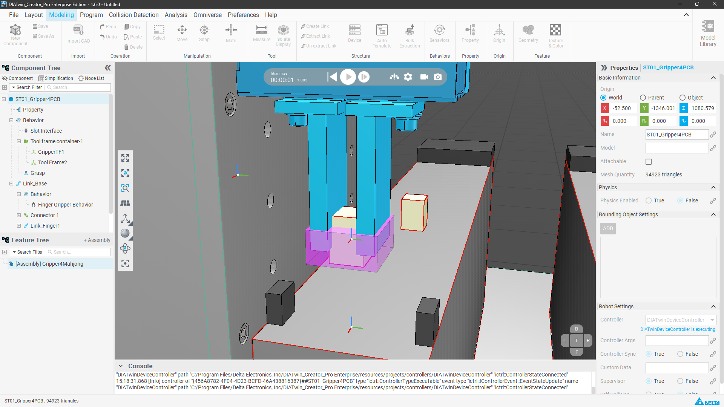Click the sphere render-mode icon
The width and height of the screenshot is (724, 407).
click(x=125, y=233)
